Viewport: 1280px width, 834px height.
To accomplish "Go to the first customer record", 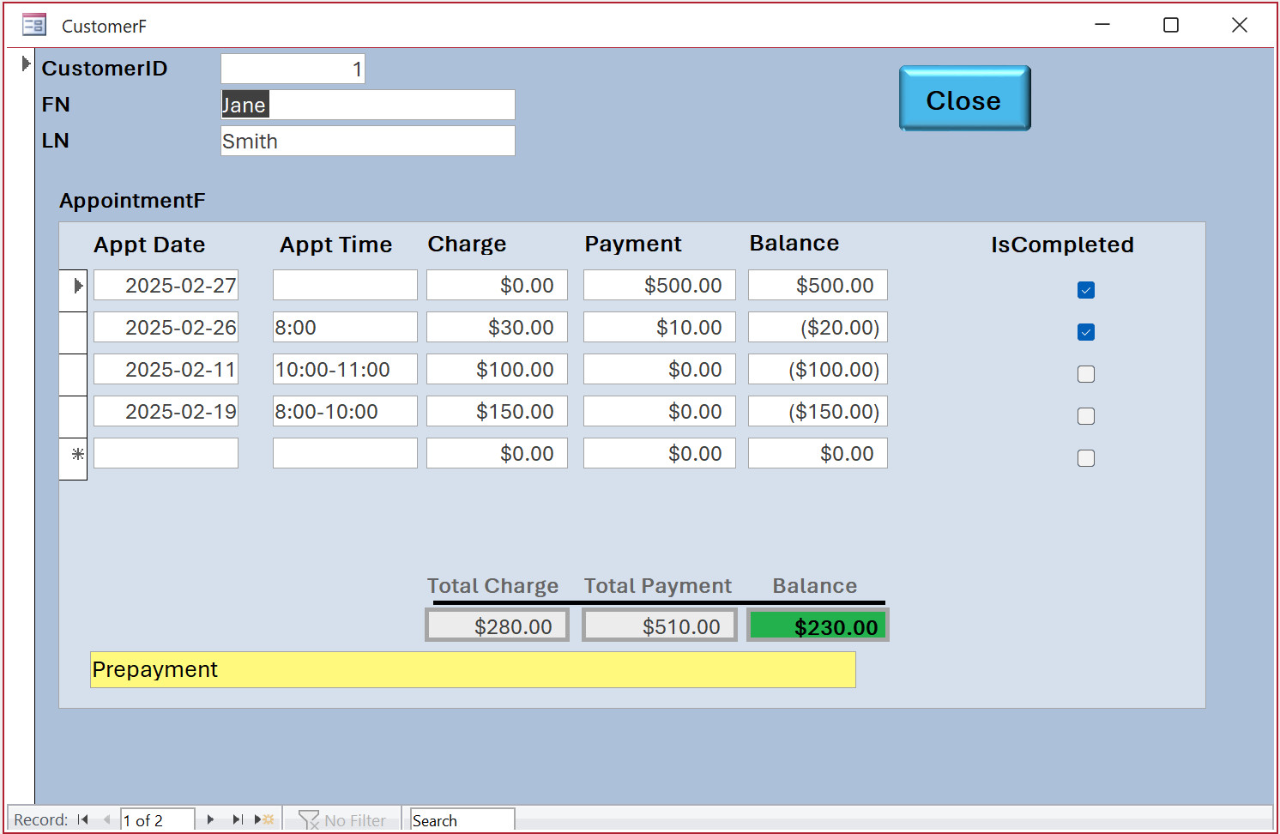I will click(83, 819).
